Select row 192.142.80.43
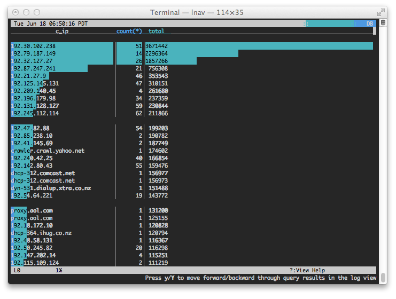 192,166
